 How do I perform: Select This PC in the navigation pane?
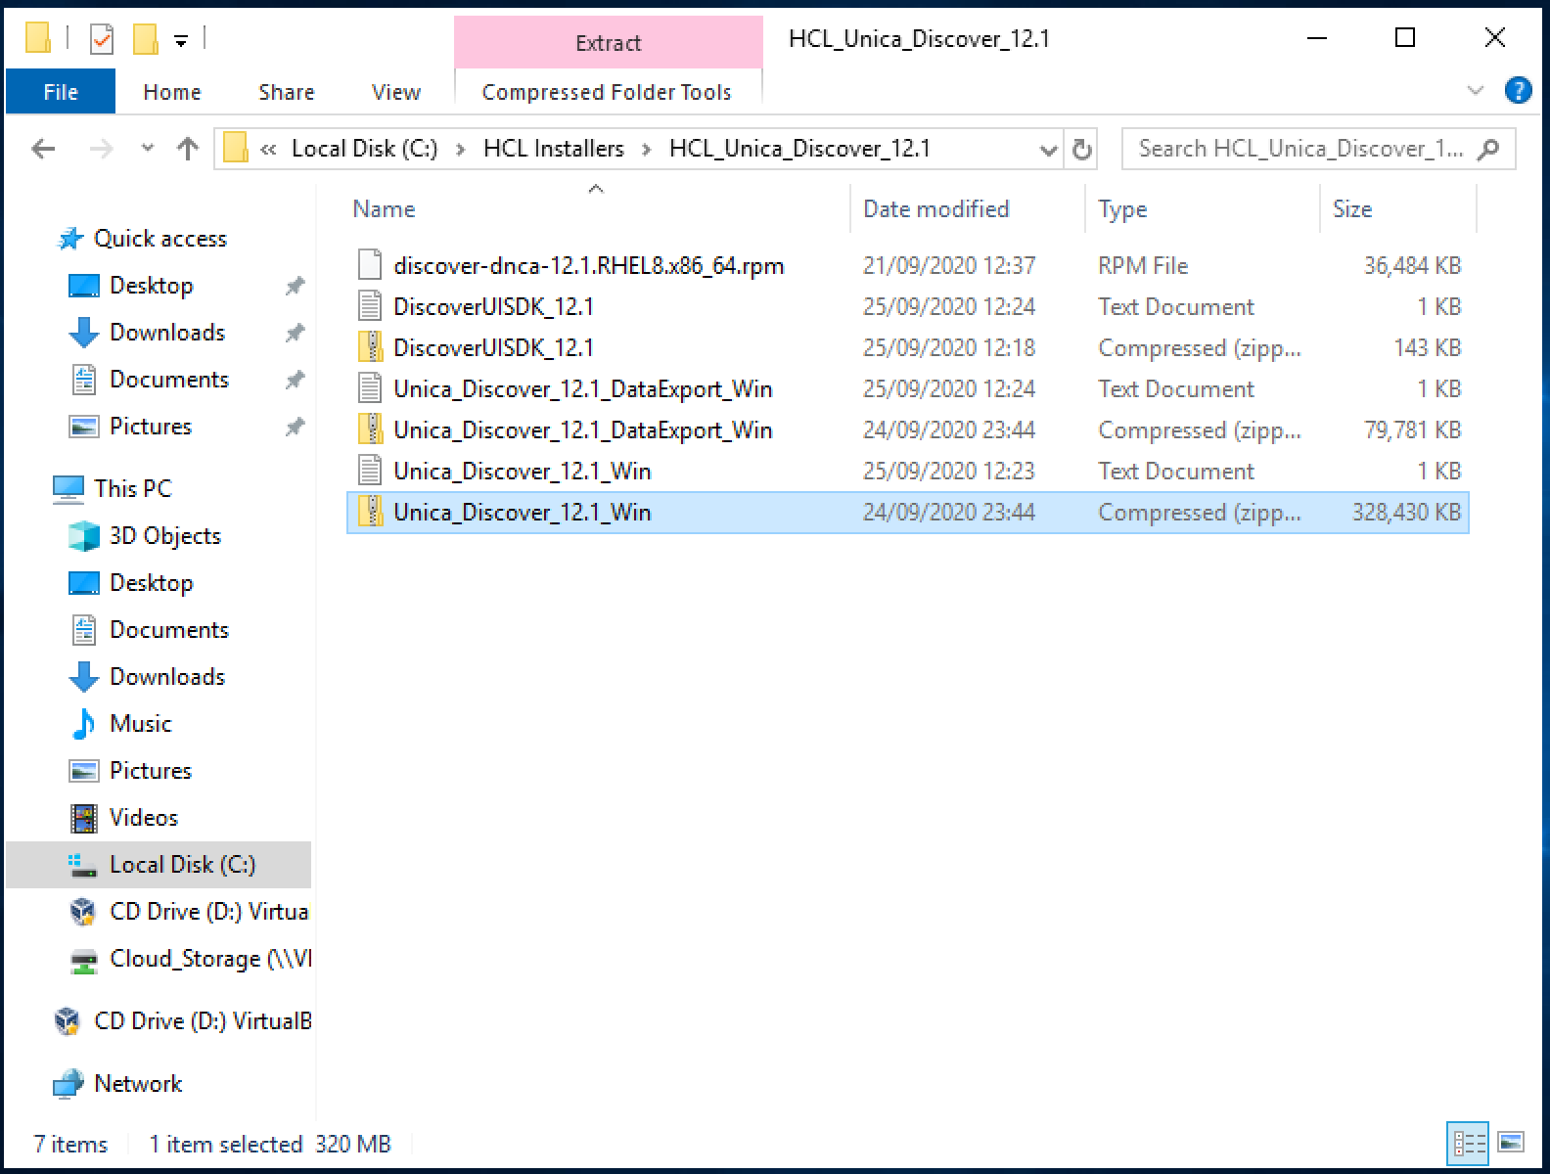pos(132,488)
